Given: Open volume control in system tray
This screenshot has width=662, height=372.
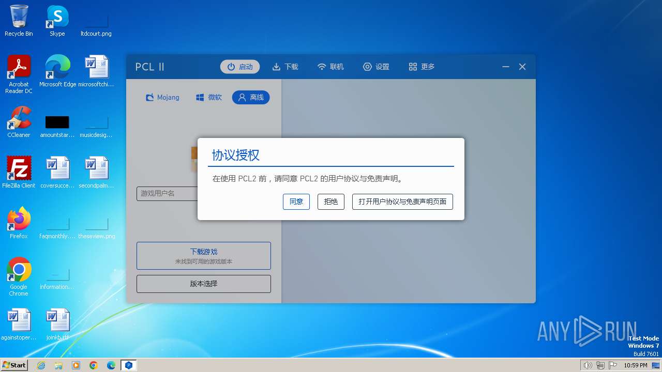Looking at the screenshot, I should pyautogui.click(x=588, y=365).
